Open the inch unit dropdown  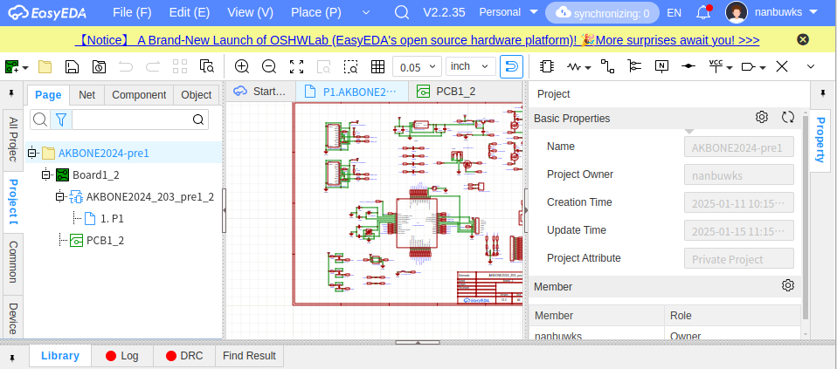point(471,66)
